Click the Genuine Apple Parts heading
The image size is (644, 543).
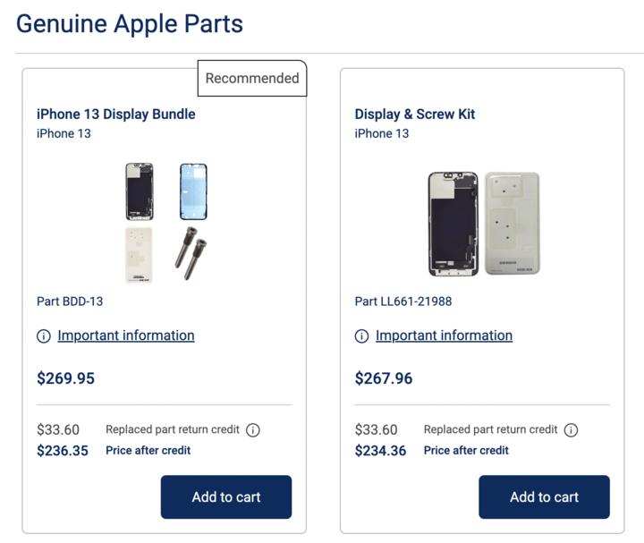coord(130,23)
